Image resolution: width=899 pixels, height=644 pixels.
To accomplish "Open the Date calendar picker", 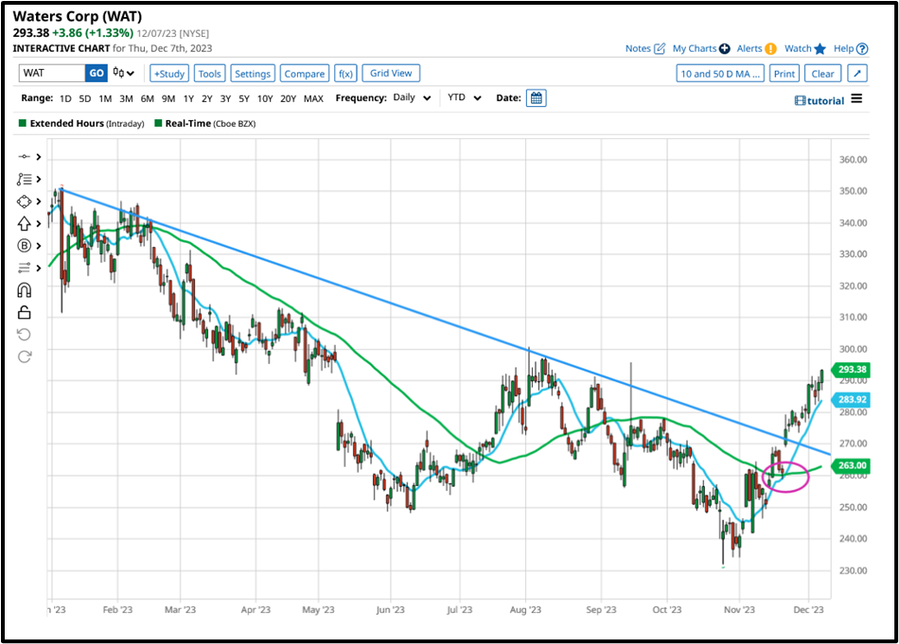I will (536, 97).
